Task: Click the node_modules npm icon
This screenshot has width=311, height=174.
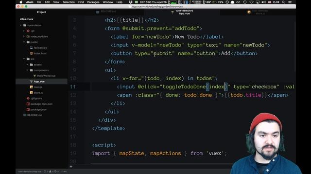Action: click(x=28, y=37)
